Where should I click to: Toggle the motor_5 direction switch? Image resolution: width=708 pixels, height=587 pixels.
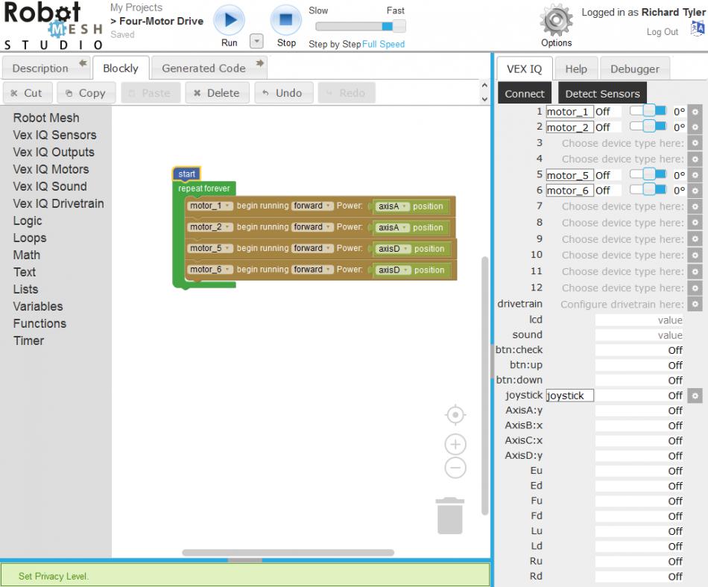648,174
